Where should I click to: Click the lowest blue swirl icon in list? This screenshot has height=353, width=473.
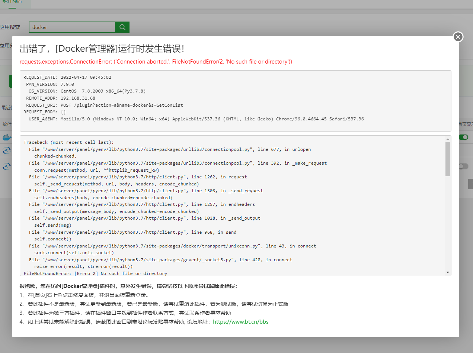tap(7, 166)
